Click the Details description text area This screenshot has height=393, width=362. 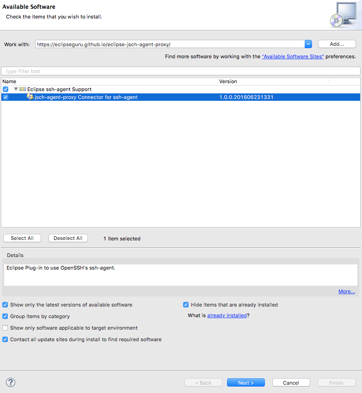pyautogui.click(x=181, y=275)
